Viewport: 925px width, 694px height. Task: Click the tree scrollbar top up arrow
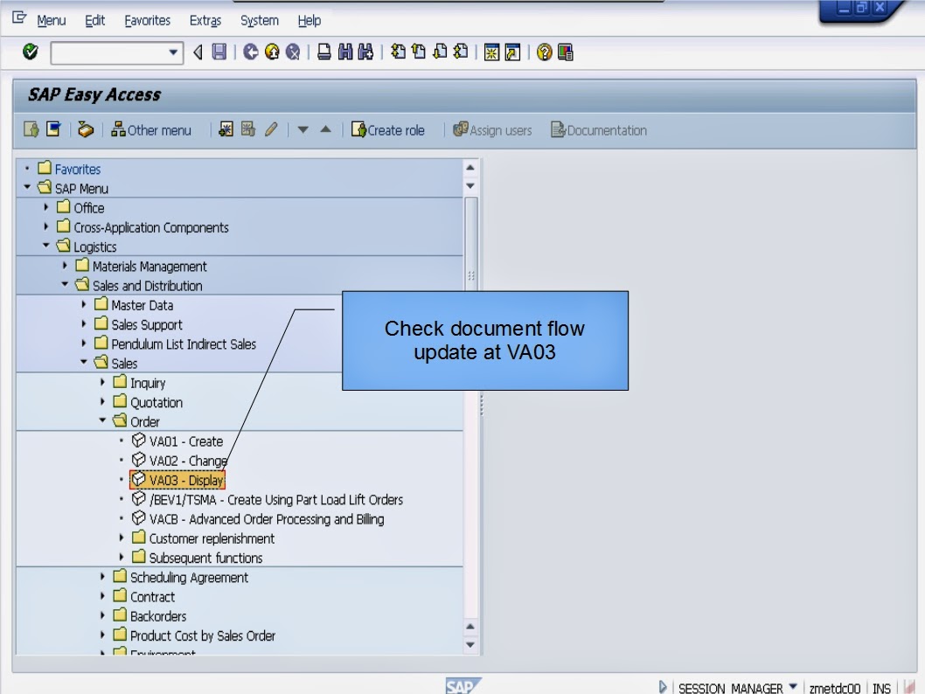pos(470,168)
